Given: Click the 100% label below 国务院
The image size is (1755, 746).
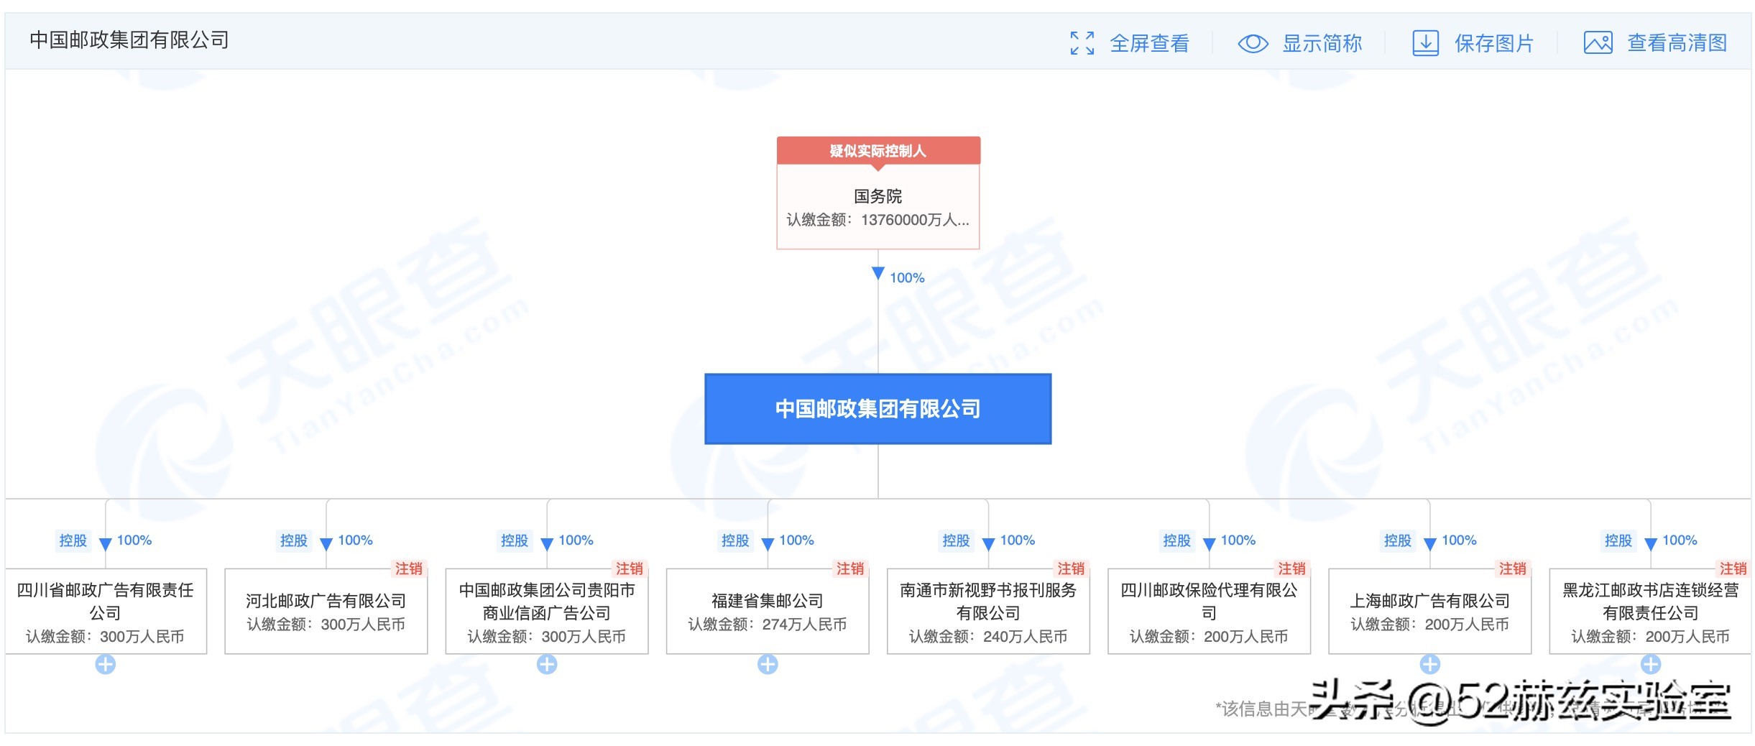Looking at the screenshot, I should coord(908,277).
